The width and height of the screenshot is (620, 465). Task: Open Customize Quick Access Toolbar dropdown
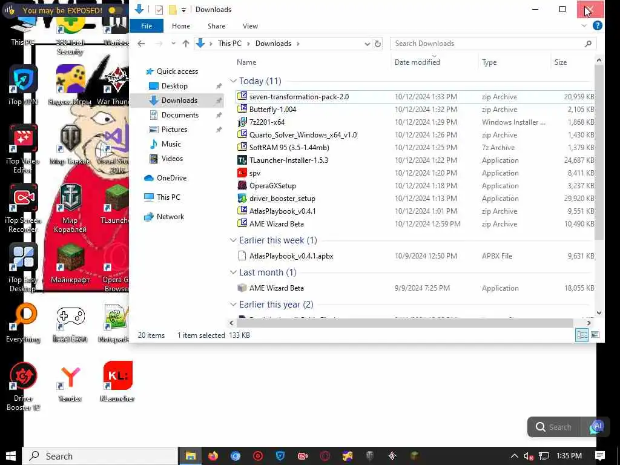[184, 10]
